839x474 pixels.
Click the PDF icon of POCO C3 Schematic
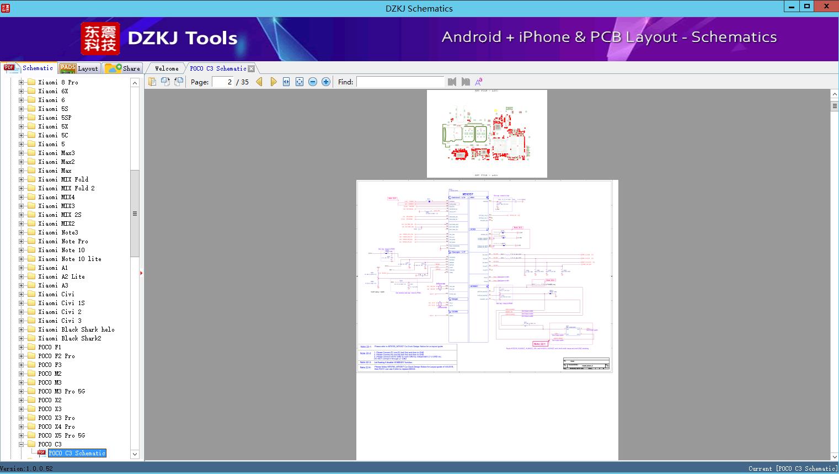(41, 453)
